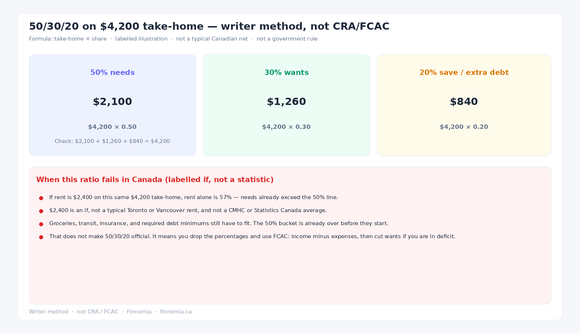Click the $4,200 × 0.20 formula text
Image resolution: width=580 pixels, height=333 pixels.
coord(464,127)
